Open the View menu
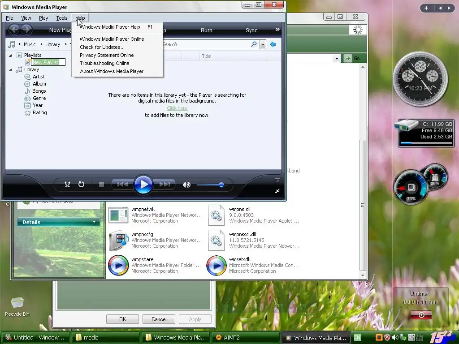 pos(26,18)
